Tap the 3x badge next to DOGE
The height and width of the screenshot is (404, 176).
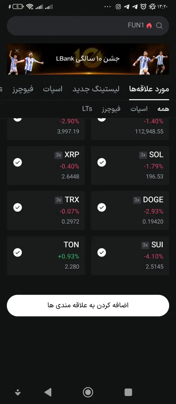click(x=137, y=200)
